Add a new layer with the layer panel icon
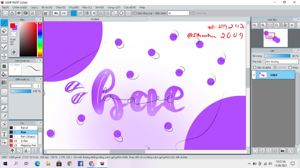The image size is (300, 168). [x=255, y=151]
